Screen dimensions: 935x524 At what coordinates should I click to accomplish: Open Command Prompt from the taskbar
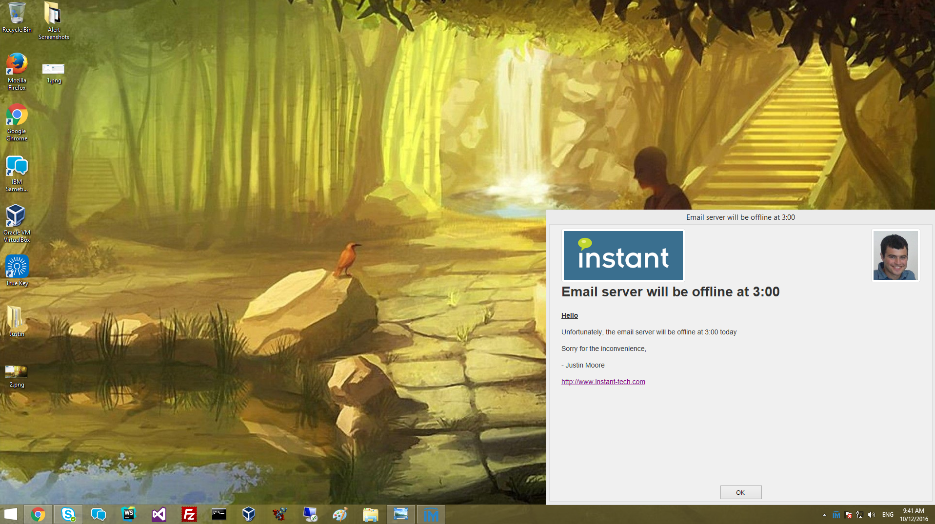coord(219,514)
